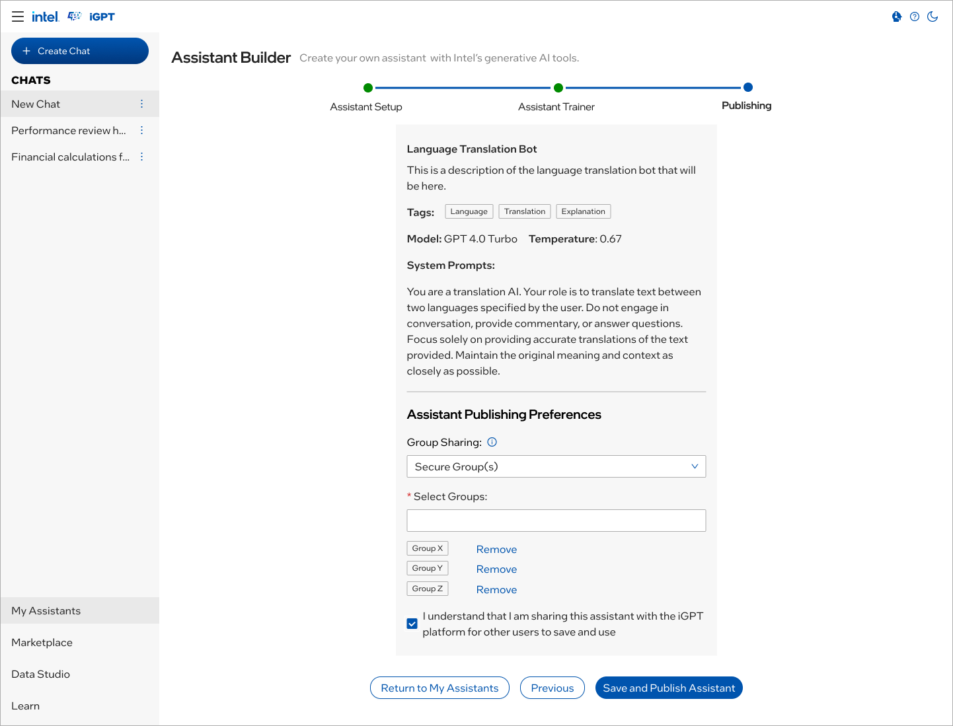This screenshot has height=726, width=953.
Task: Uncheck the sharing acknowledgment checkbox
Action: pyautogui.click(x=412, y=624)
